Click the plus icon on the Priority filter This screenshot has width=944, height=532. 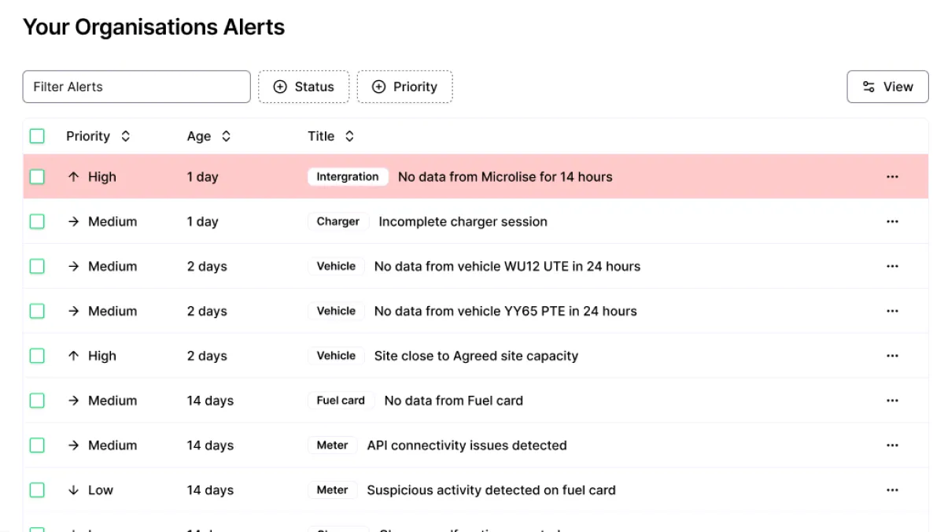pos(380,87)
